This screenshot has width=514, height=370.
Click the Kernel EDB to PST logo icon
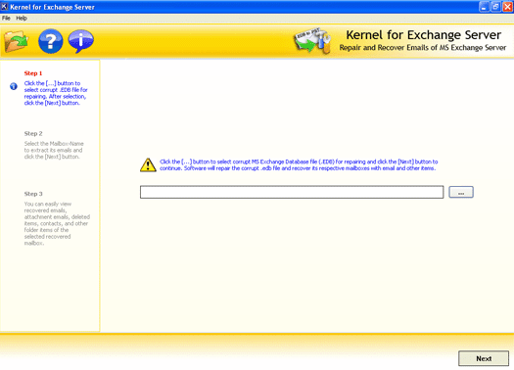(x=311, y=41)
